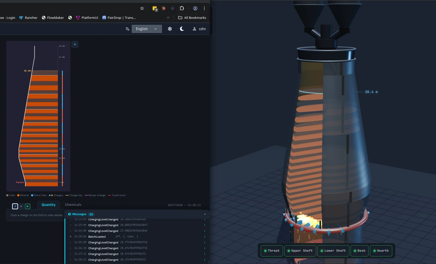Click the orange Mineral legend swatch
The height and width of the screenshot is (264, 436).
click(18, 195)
